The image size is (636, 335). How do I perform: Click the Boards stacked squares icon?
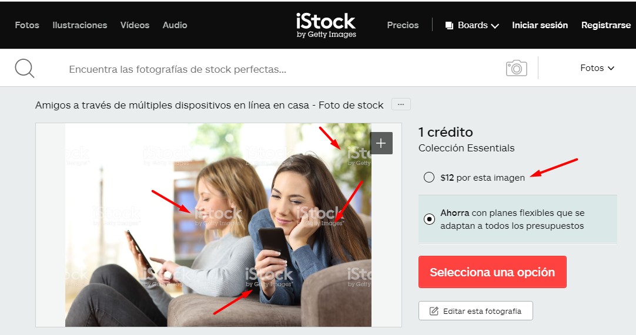[x=449, y=25]
